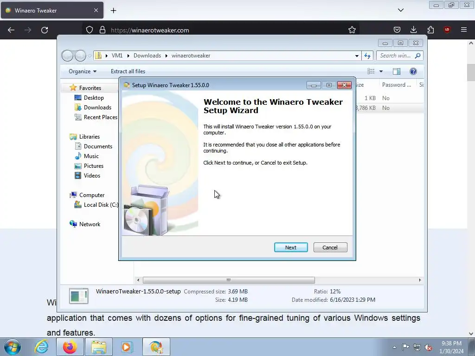
Task: Click the Explorer search magnifier icon
Action: pyautogui.click(x=418, y=56)
